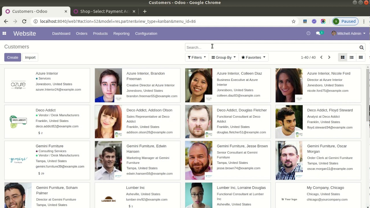Open the Deco Addict company logo
Screen dimensions: 370x208
click(x=18, y=122)
